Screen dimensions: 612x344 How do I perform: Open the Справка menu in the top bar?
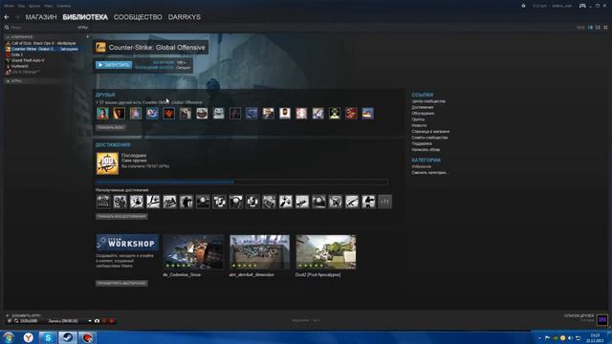coord(63,6)
